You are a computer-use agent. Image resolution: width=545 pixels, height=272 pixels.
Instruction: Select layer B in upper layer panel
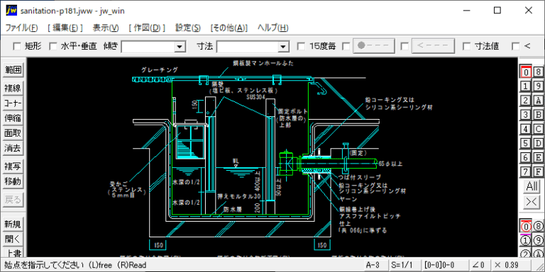[x=539, y=115]
